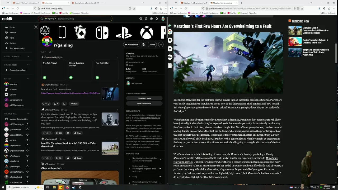Open Runner Shell abilities link in article

[x=250, y=104]
